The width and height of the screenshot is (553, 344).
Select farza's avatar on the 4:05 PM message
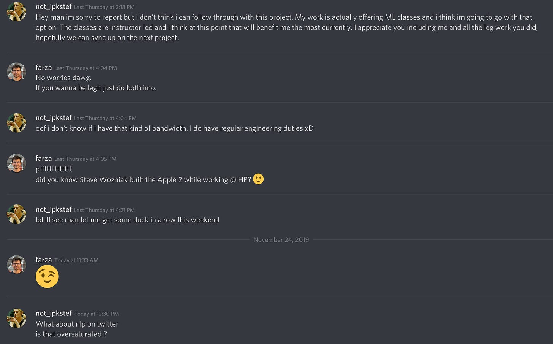17,163
